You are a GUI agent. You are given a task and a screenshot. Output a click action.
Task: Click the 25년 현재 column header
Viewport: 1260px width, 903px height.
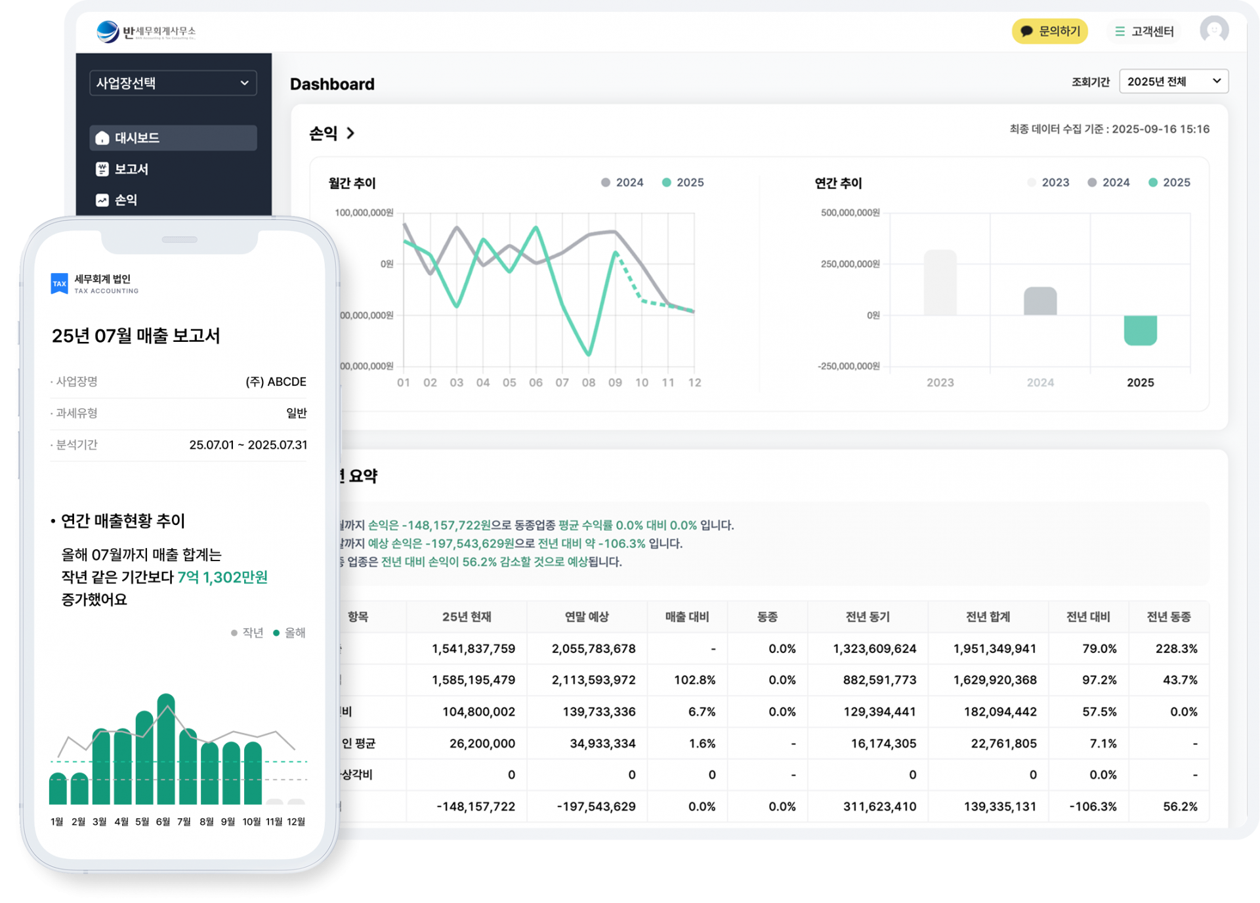coord(467,616)
